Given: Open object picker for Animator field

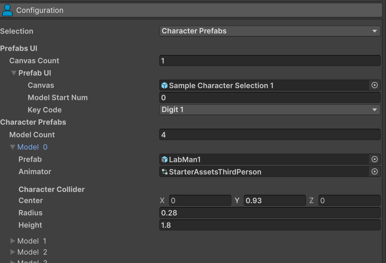Looking at the screenshot, I should pos(374,171).
